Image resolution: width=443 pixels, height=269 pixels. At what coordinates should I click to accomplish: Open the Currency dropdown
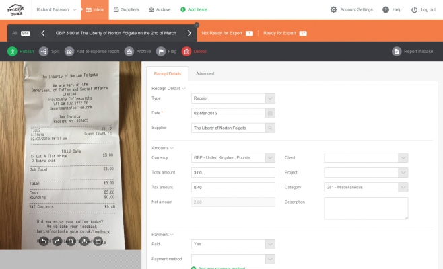233,157
